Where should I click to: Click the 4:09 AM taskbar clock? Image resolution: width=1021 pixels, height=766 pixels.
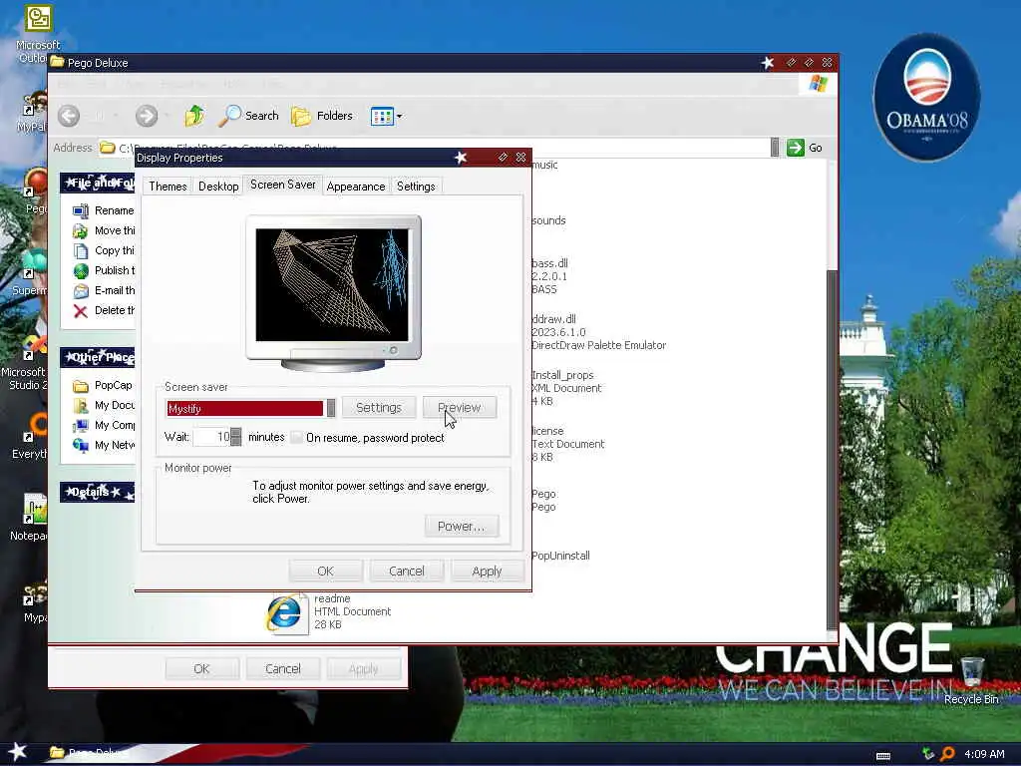click(984, 754)
